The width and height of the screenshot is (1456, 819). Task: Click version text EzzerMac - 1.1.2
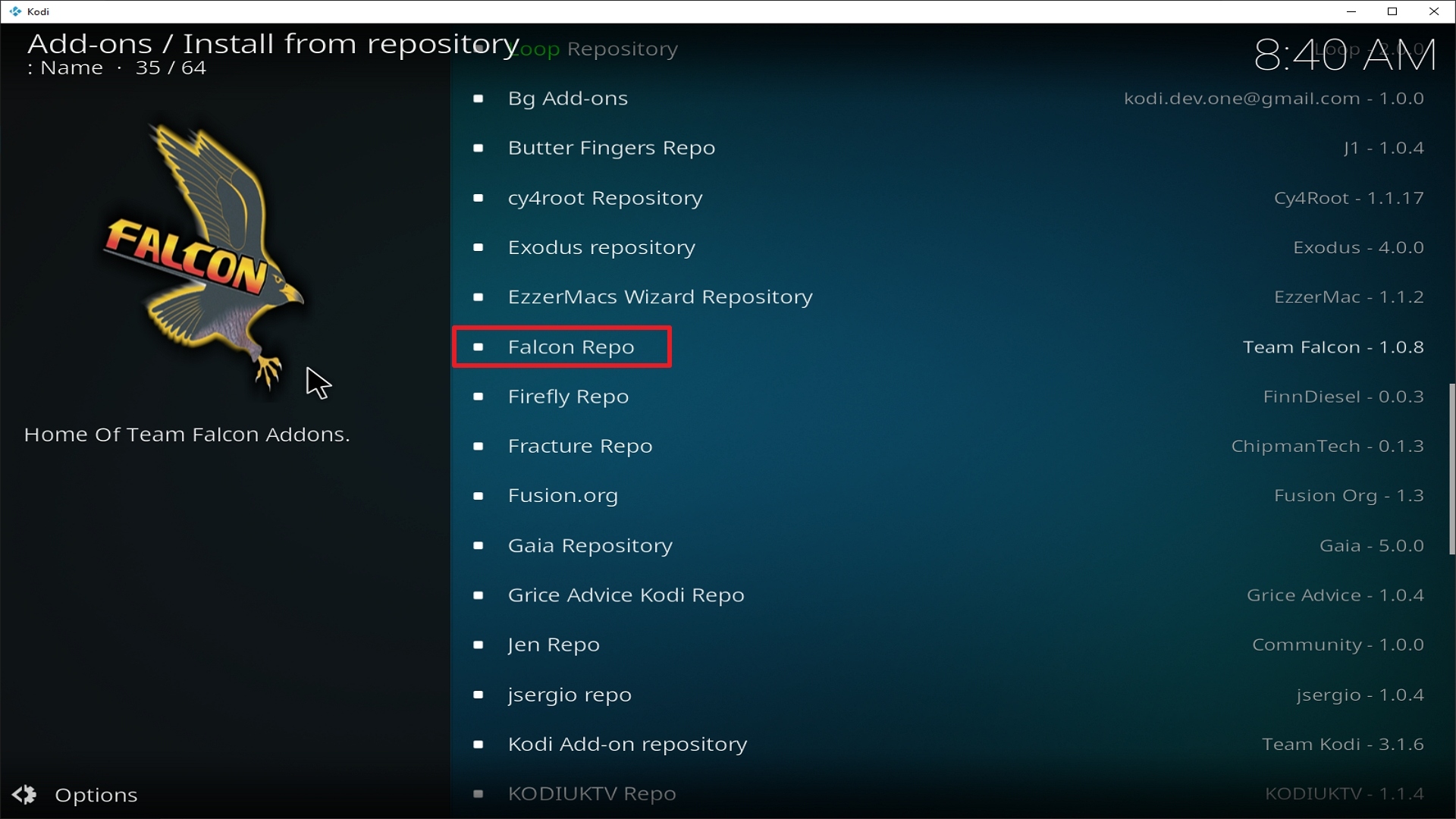point(1349,297)
